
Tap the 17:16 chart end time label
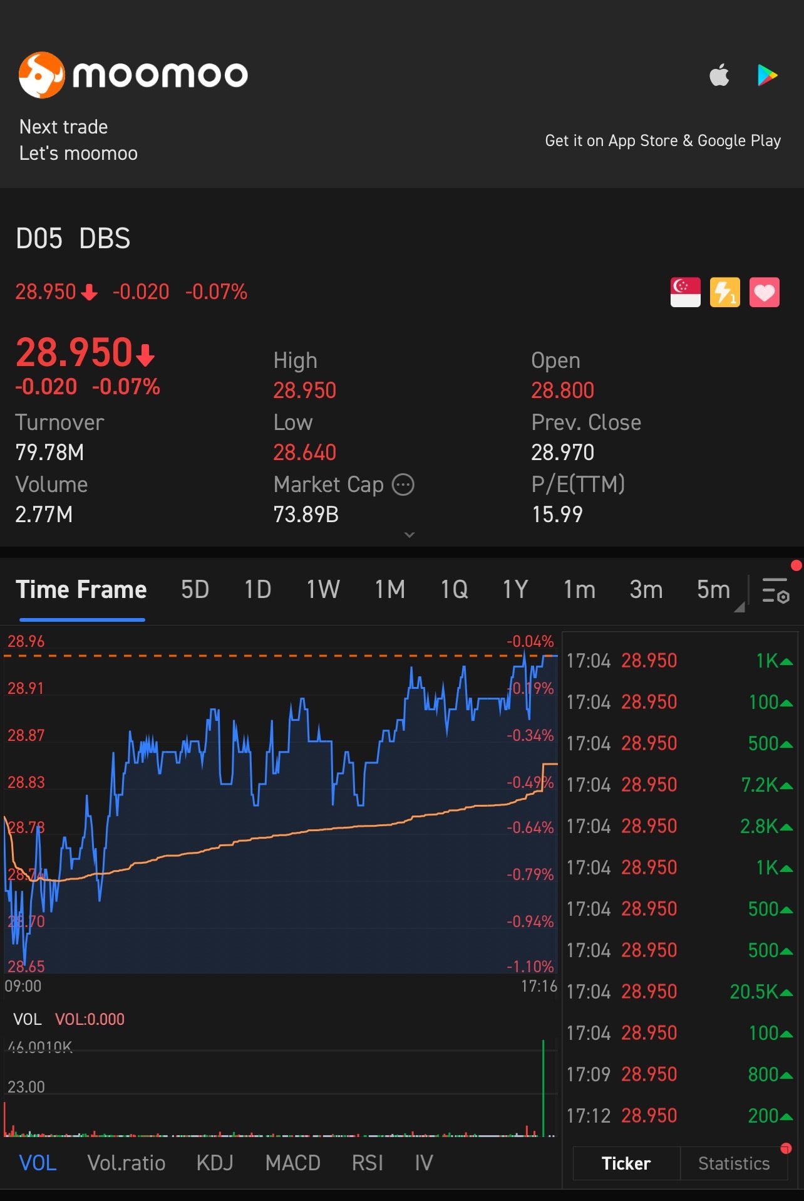tap(539, 986)
